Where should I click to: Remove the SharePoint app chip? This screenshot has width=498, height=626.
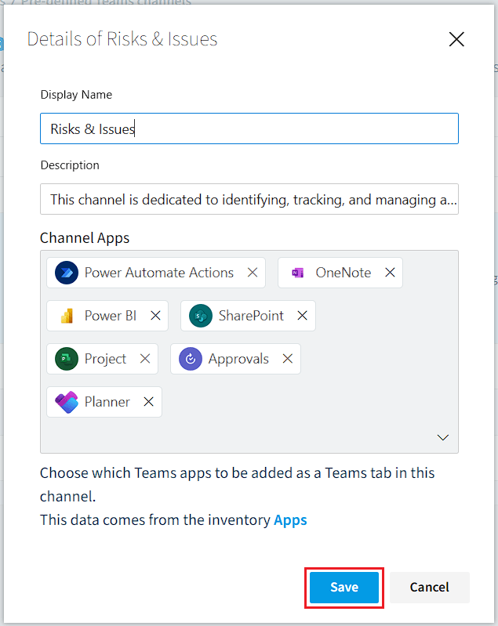(x=303, y=316)
